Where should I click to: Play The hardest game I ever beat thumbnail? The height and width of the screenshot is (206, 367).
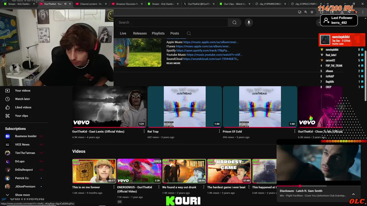(229, 171)
